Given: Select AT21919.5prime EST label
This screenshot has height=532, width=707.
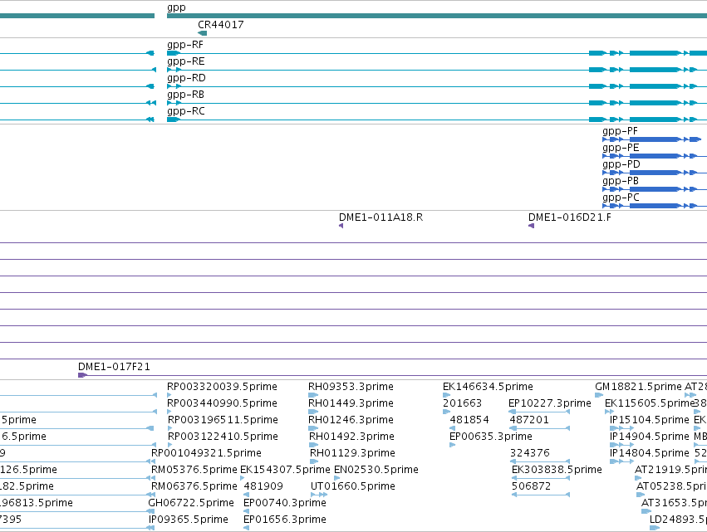Looking at the screenshot, I should (671, 470).
